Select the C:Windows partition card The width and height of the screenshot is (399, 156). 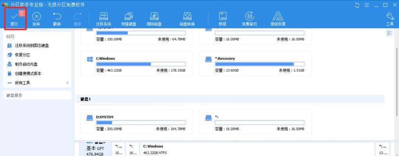[137, 63]
